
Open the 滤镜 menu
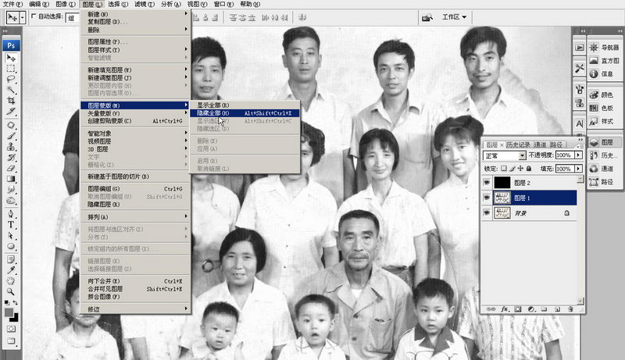click(x=144, y=4)
